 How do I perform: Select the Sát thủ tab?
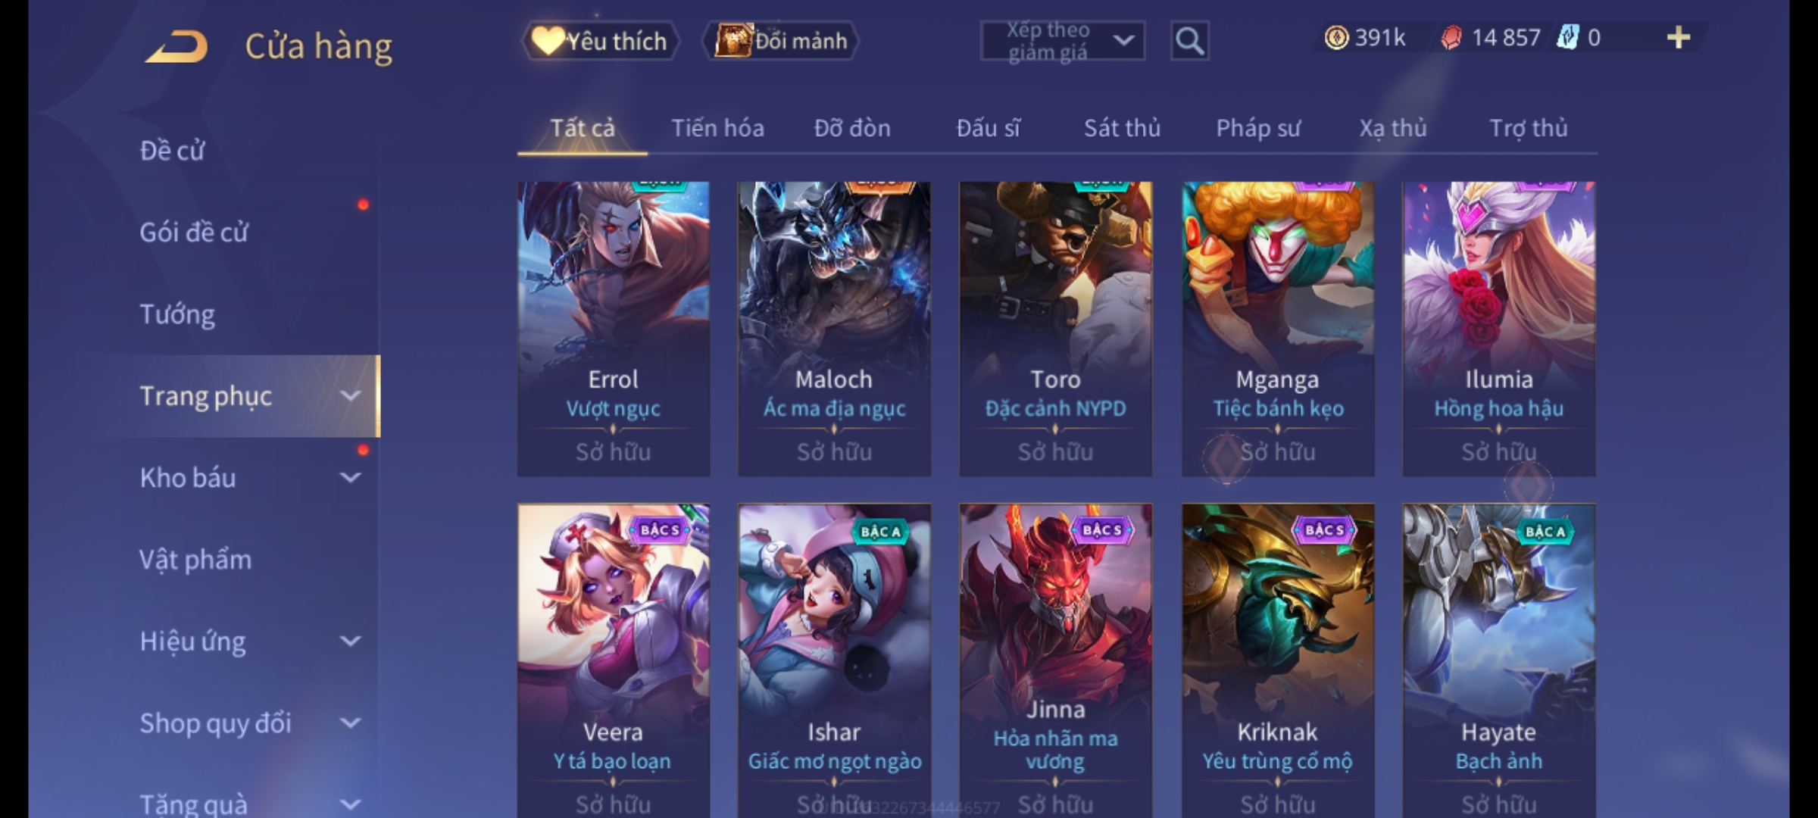(x=1122, y=128)
